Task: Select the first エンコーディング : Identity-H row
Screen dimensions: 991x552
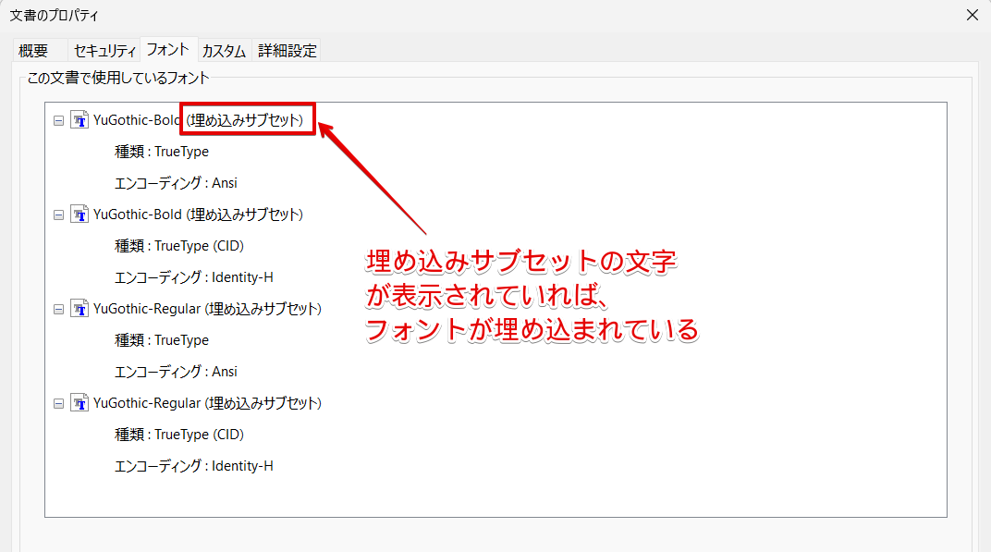Action: (x=194, y=277)
